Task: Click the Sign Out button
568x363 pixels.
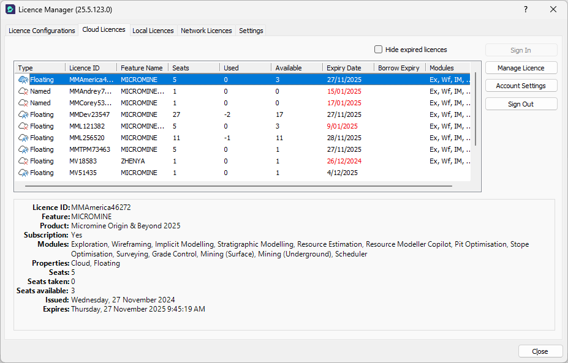Action: [521, 104]
